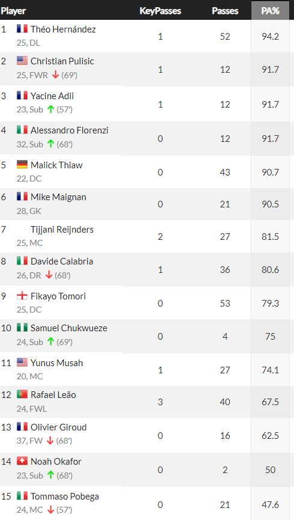The image size is (294, 520).
Task: Click the German flag next to Malick Thiaw
Action: (22, 165)
